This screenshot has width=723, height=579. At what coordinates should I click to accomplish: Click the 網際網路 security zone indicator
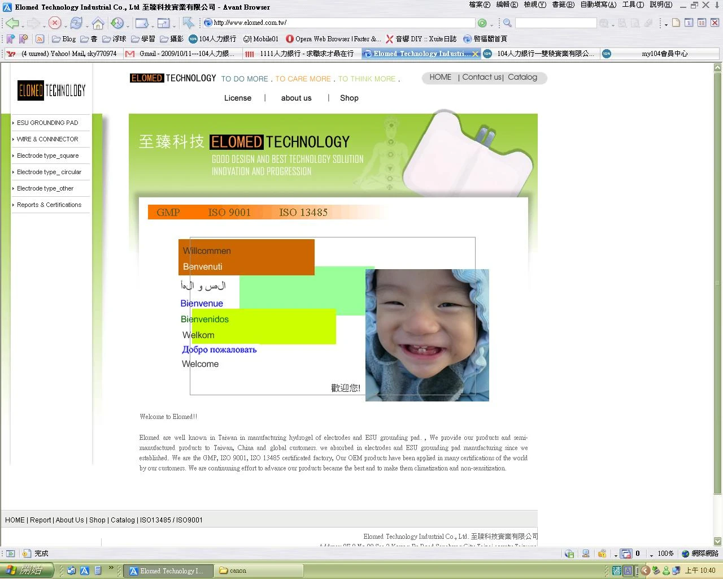click(700, 554)
